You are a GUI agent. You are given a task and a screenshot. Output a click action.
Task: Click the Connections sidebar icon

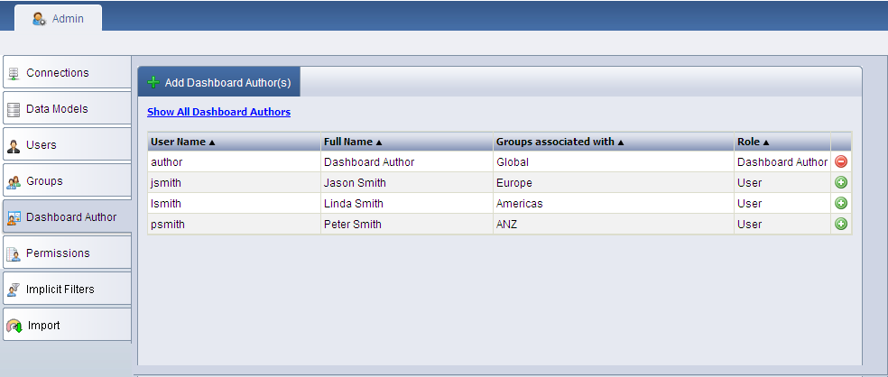pos(14,73)
